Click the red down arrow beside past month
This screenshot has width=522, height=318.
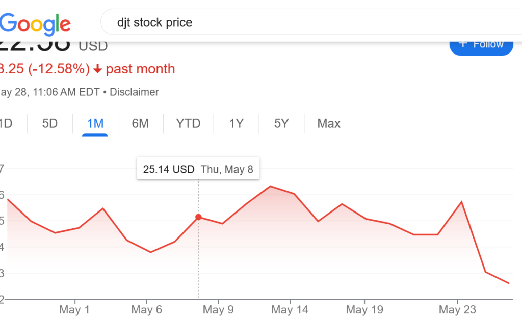click(98, 69)
